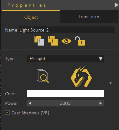
Task: Click the dragon hexagon IES profile thumbnail
Action: point(81,76)
